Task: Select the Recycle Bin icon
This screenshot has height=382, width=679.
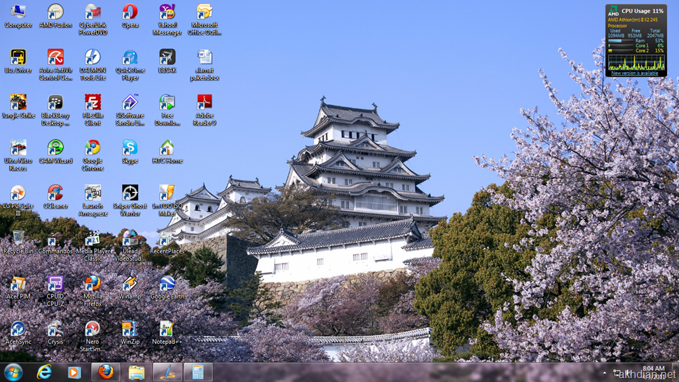Action: [19, 238]
